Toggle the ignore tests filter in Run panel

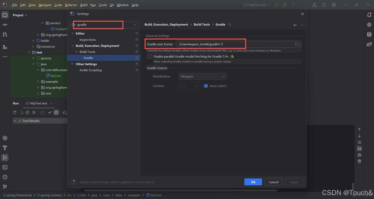point(57,112)
